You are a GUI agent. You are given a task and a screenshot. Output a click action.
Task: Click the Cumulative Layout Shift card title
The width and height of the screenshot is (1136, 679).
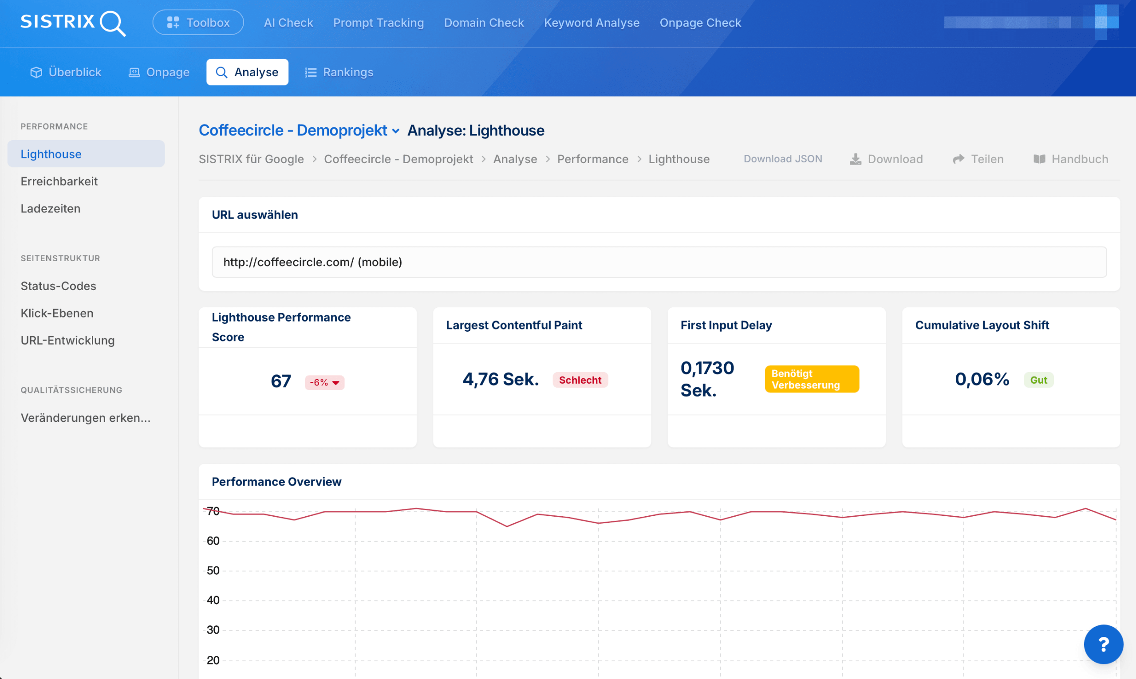982,325
